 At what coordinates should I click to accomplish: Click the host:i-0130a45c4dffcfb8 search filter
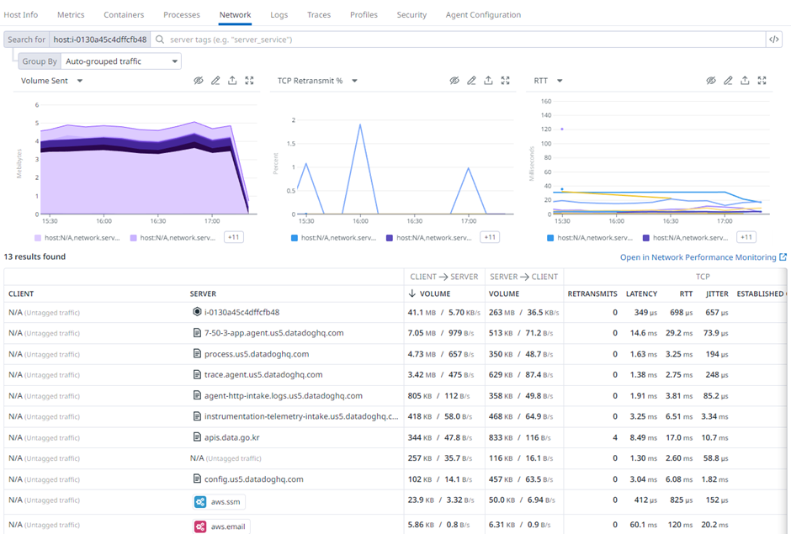click(x=100, y=40)
